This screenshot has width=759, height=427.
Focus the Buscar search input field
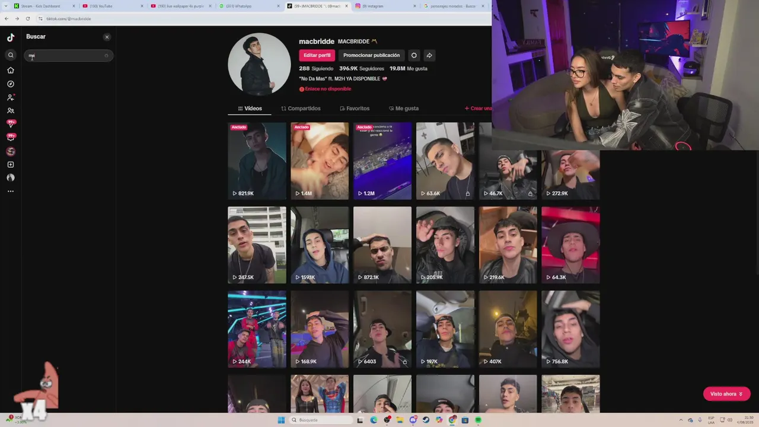tap(68, 56)
